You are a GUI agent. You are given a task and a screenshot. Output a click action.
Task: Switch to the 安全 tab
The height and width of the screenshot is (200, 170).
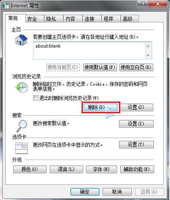[32, 19]
